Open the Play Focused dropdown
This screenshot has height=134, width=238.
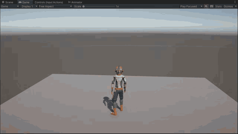[x=191, y=6]
